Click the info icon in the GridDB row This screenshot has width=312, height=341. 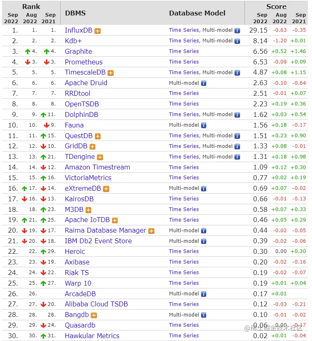coord(237,147)
